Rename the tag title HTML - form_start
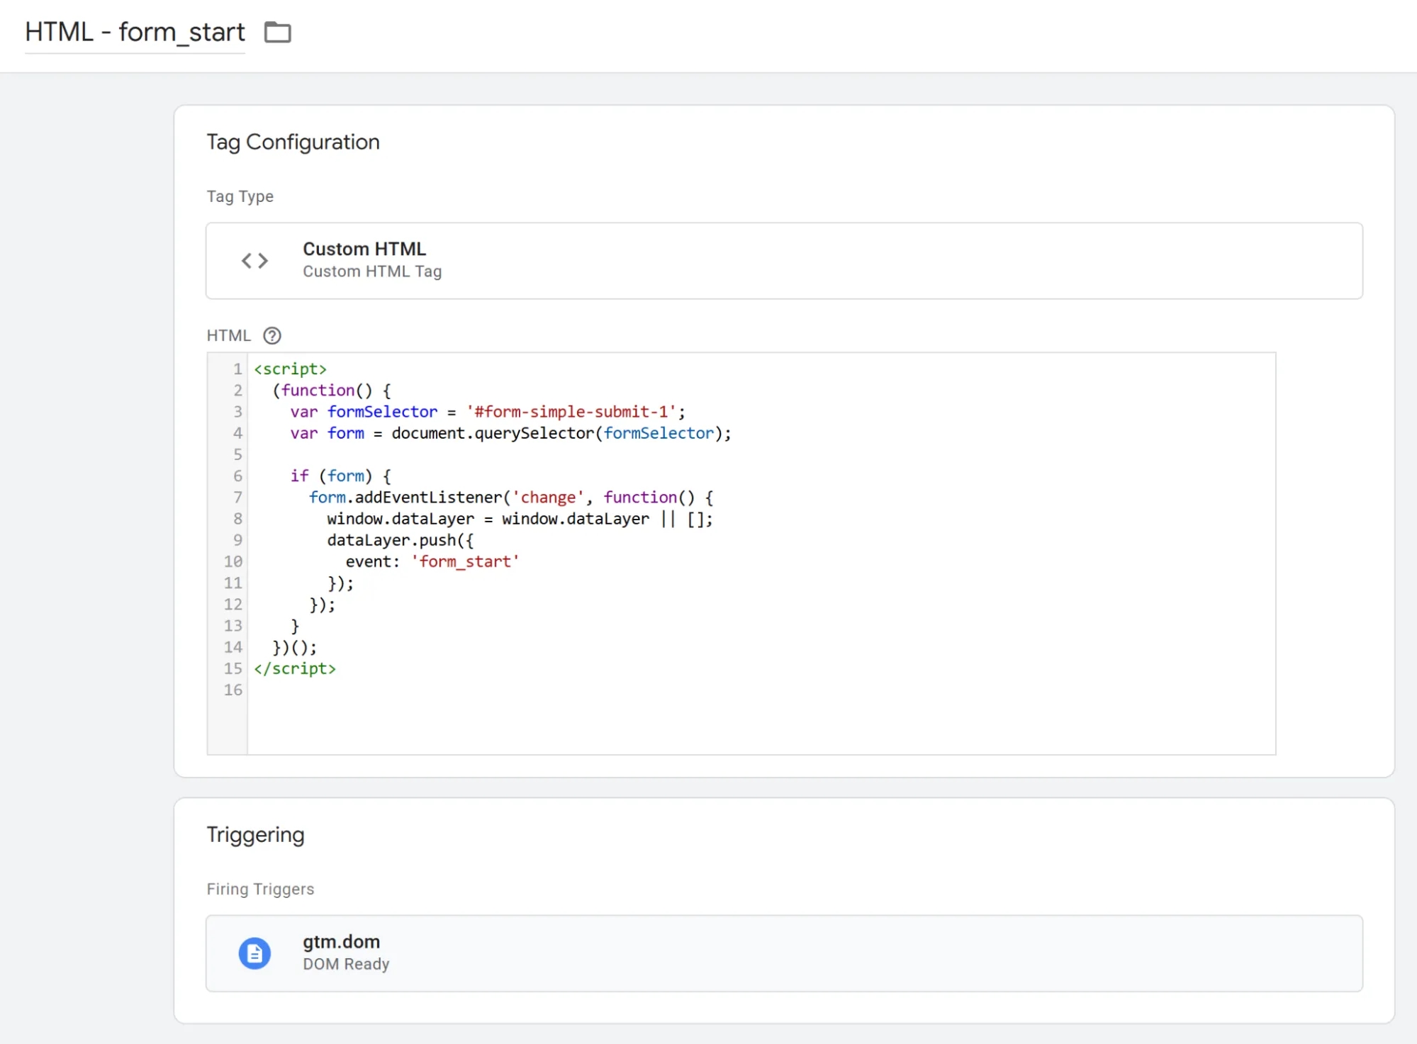Screen dimensions: 1417x1044 click(x=135, y=33)
